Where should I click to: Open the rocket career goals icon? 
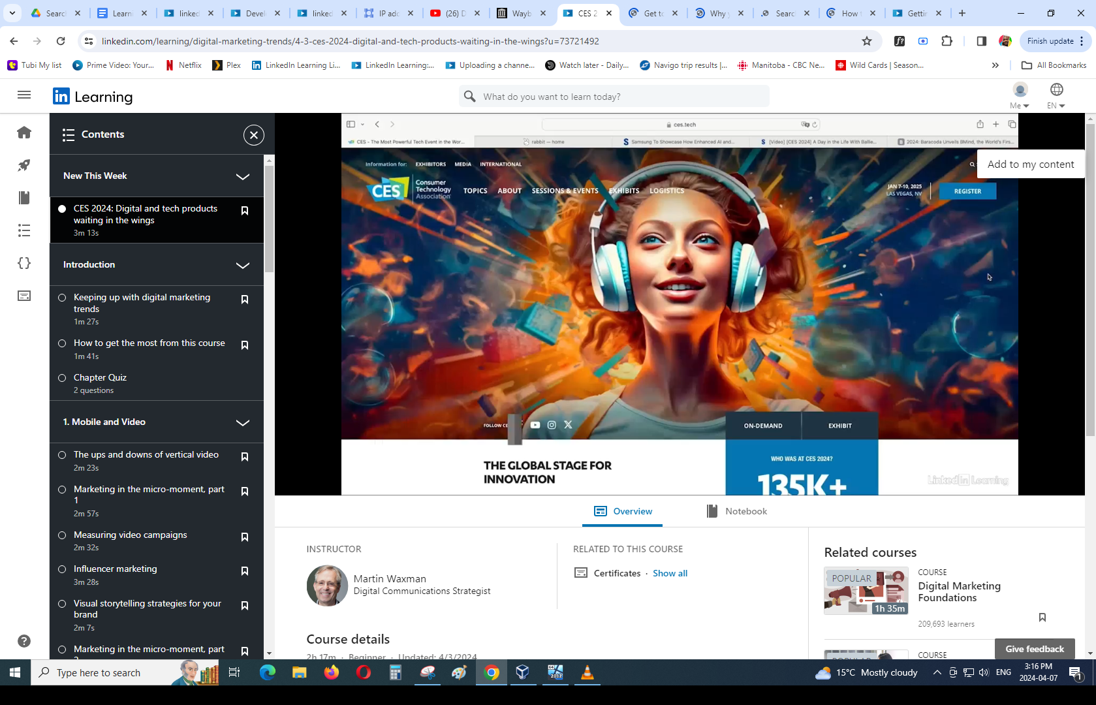tap(24, 165)
